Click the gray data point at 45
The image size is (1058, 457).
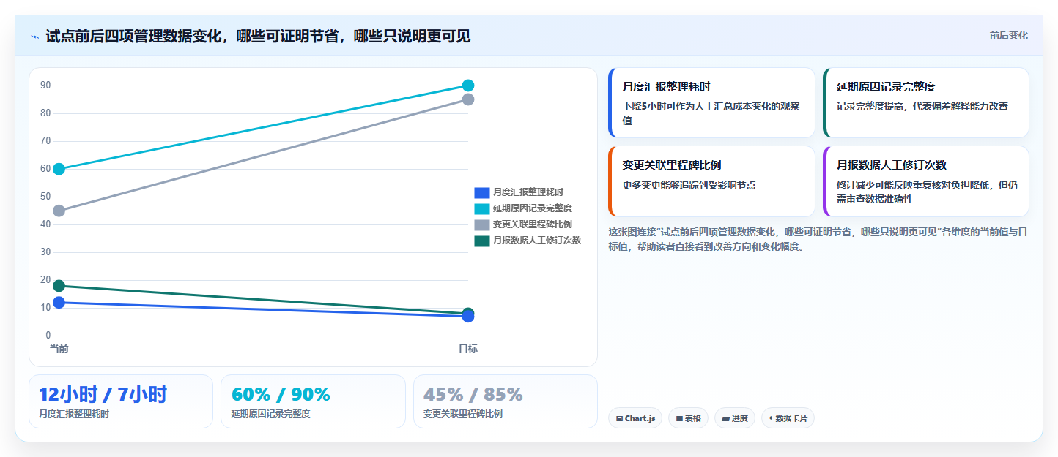[59, 211]
